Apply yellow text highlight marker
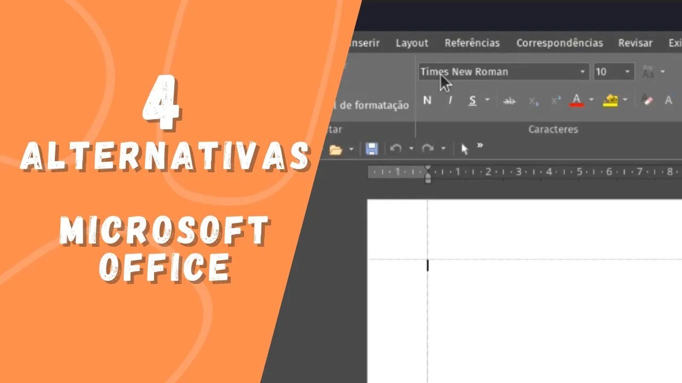Image resolution: width=682 pixels, height=383 pixels. pyautogui.click(x=610, y=100)
